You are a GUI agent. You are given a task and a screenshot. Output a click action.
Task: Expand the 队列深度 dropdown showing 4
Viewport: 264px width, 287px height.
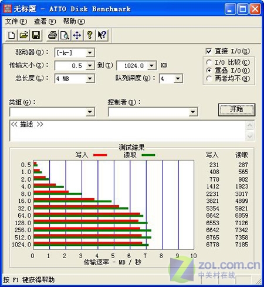click(x=178, y=79)
